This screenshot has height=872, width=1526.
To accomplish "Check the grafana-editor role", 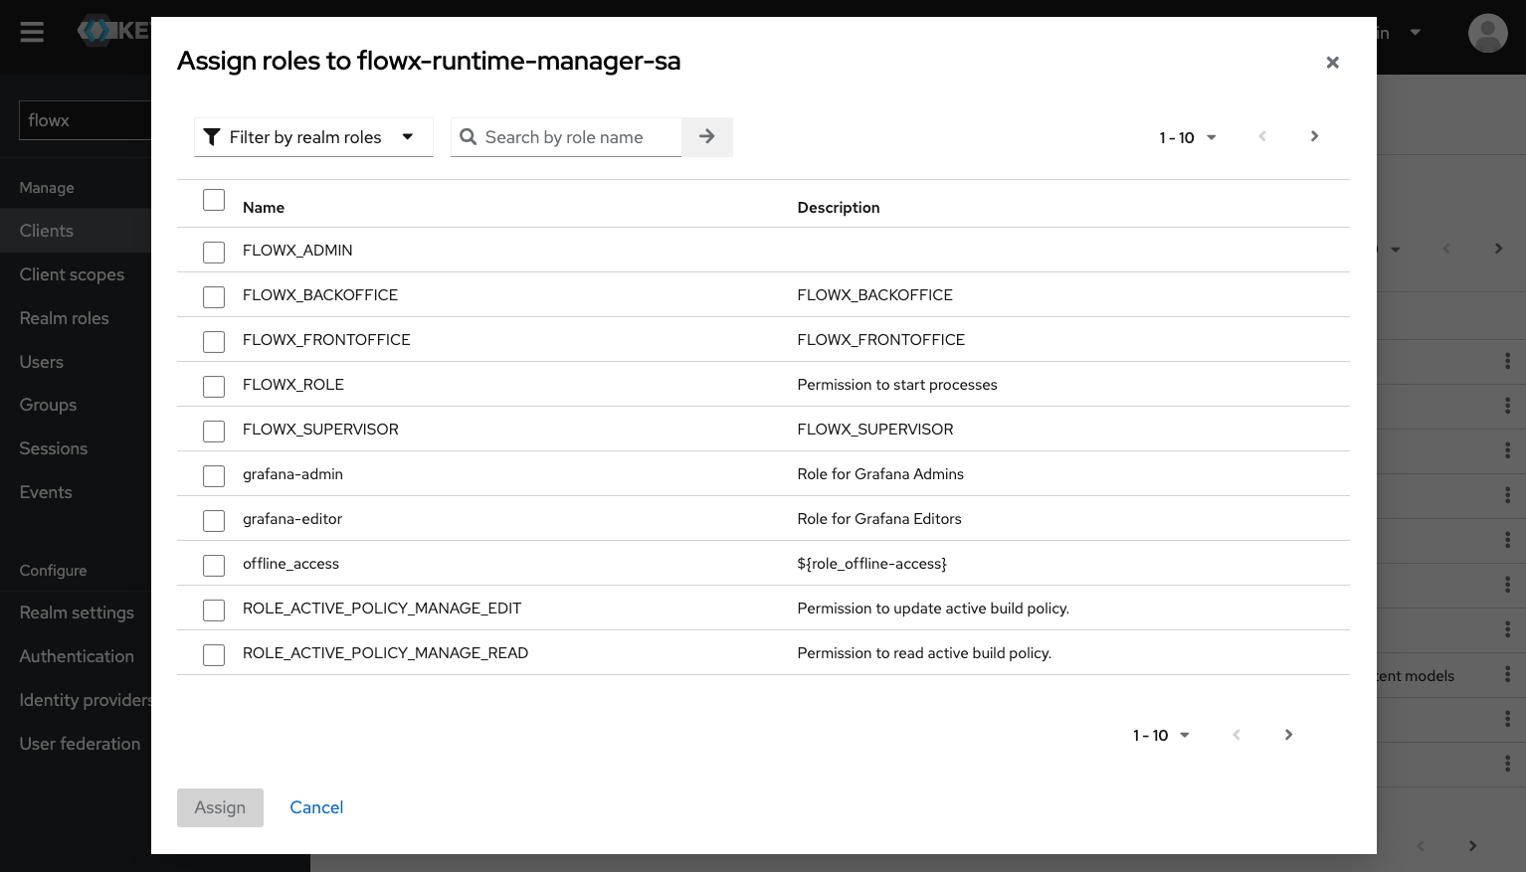I will pyautogui.click(x=214, y=521).
